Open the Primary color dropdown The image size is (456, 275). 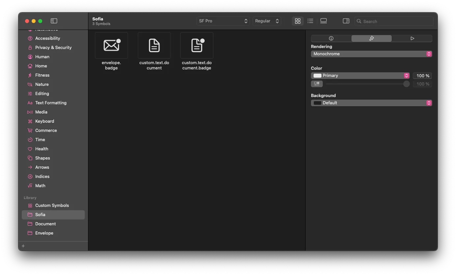(360, 76)
